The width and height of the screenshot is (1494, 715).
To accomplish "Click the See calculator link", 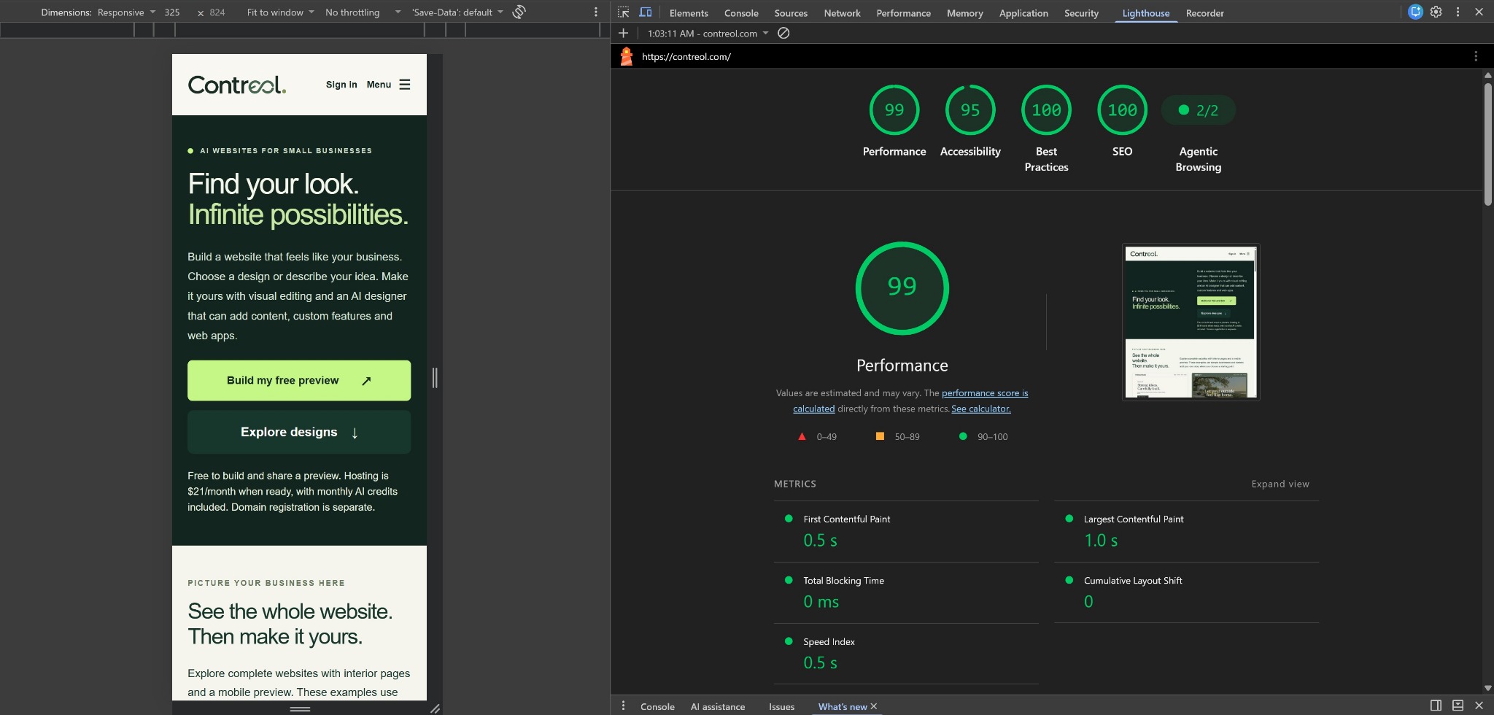I will click(980, 409).
